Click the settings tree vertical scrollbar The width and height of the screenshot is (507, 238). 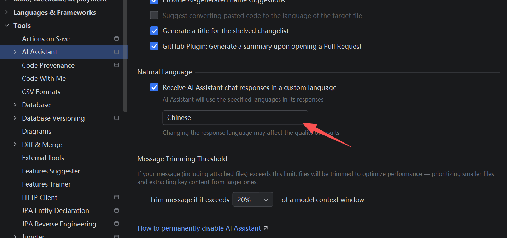(x=125, y=56)
